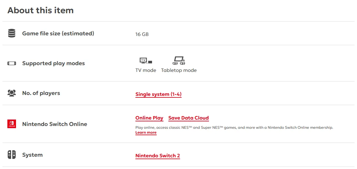Follow the Learn more link
The width and height of the screenshot is (357, 169).
(x=146, y=133)
